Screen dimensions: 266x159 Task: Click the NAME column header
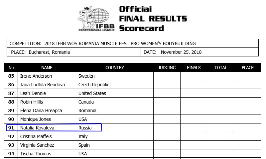47,68
